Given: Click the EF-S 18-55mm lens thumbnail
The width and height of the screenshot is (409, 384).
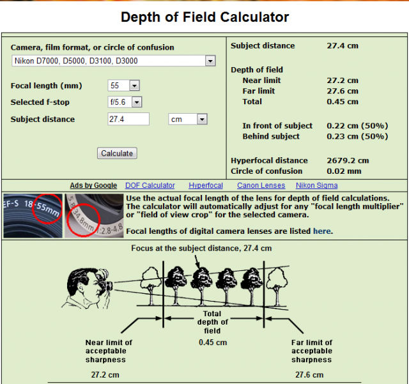Looking at the screenshot, I should tap(33, 215).
